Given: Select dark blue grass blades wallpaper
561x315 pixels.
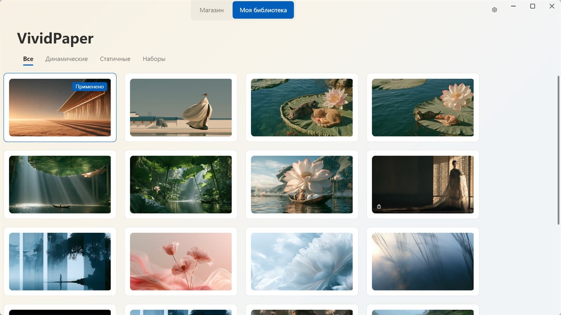Looking at the screenshot, I should 423,261.
